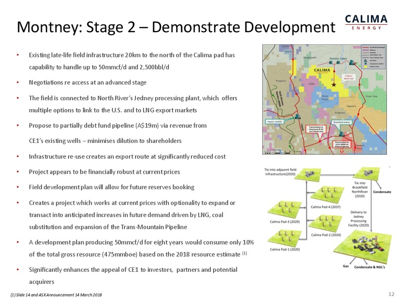Click the 'CALIMA' label on the map

[322, 70]
